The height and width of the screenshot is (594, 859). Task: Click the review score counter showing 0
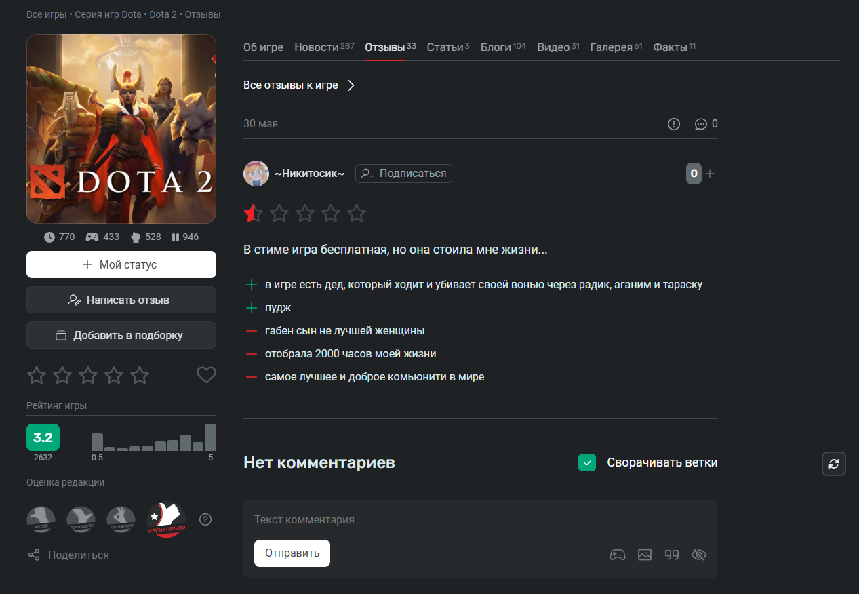(694, 174)
